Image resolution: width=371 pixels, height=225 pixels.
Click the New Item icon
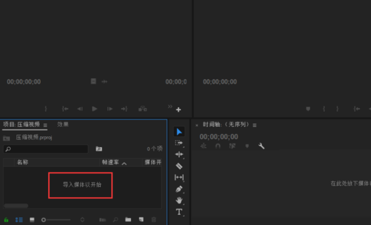(x=141, y=219)
